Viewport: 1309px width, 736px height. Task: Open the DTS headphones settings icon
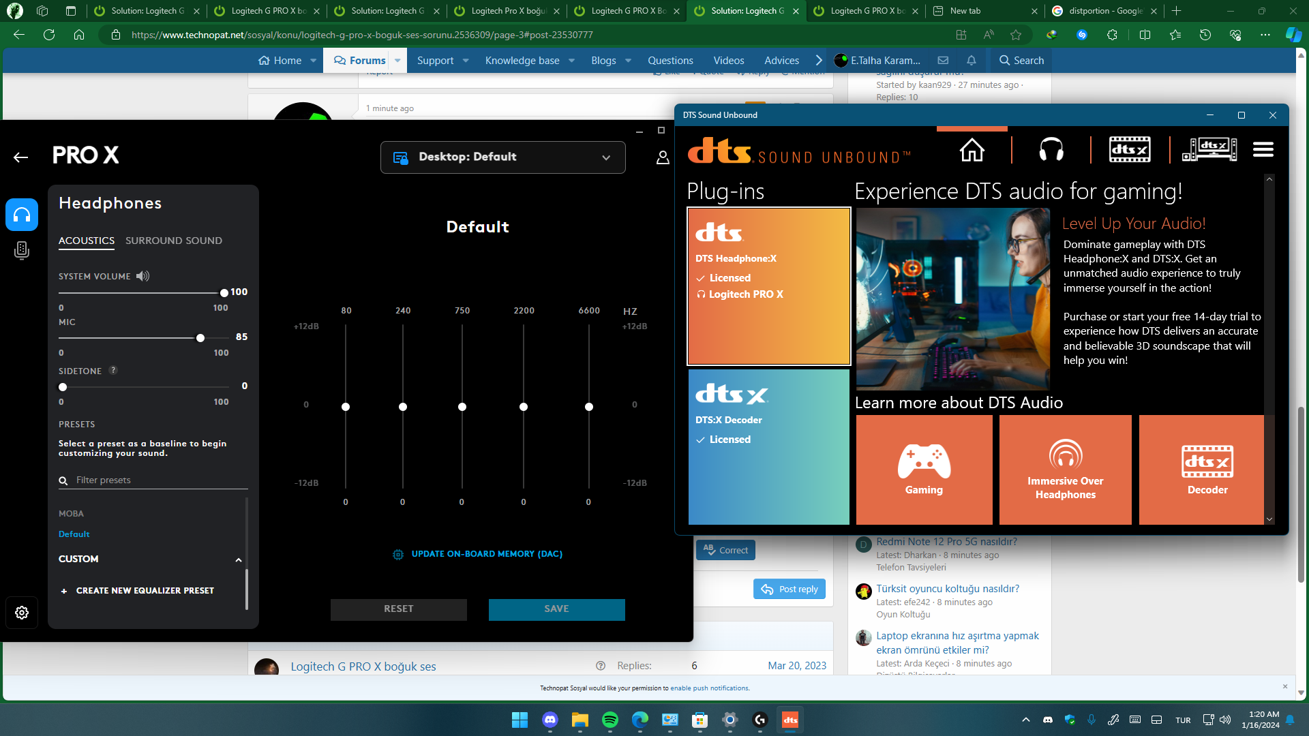1051,150
